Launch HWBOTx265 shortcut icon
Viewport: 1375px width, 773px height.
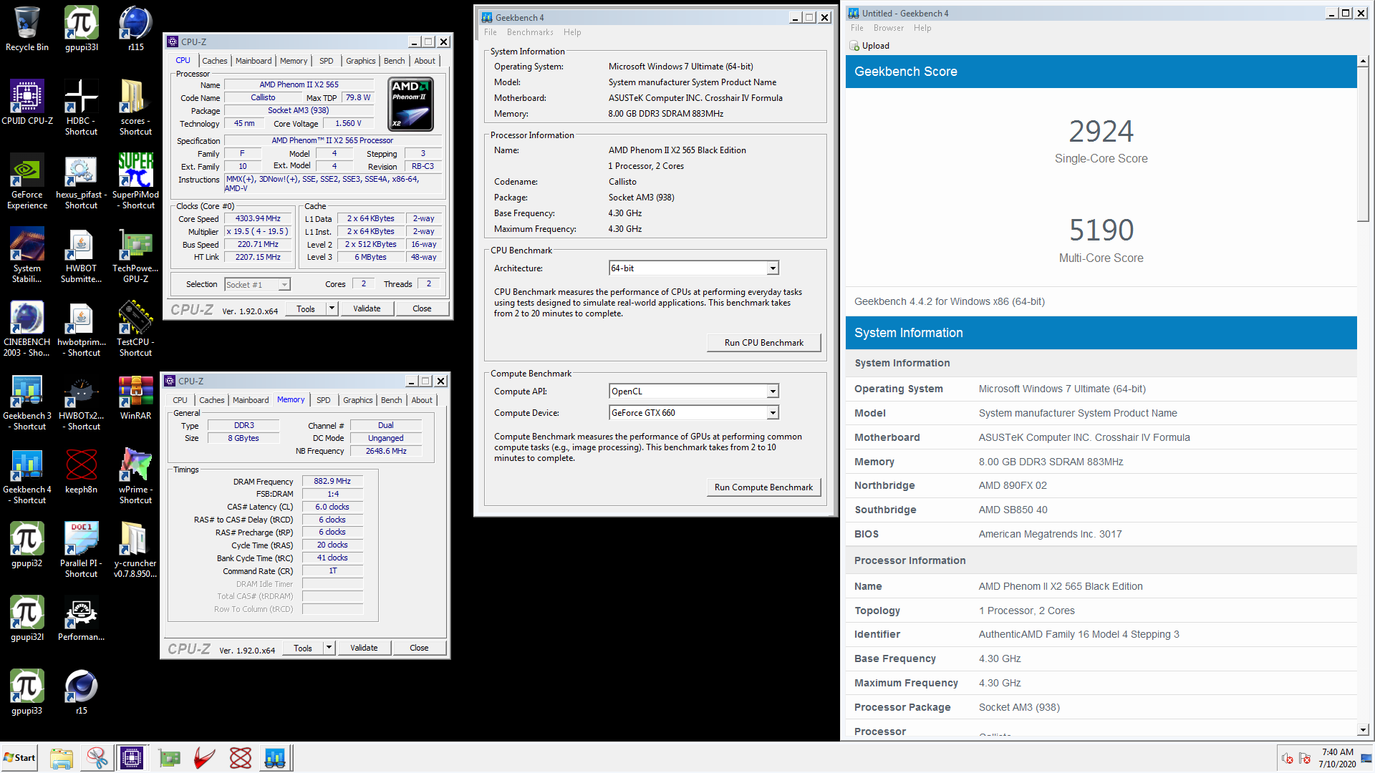tap(82, 402)
